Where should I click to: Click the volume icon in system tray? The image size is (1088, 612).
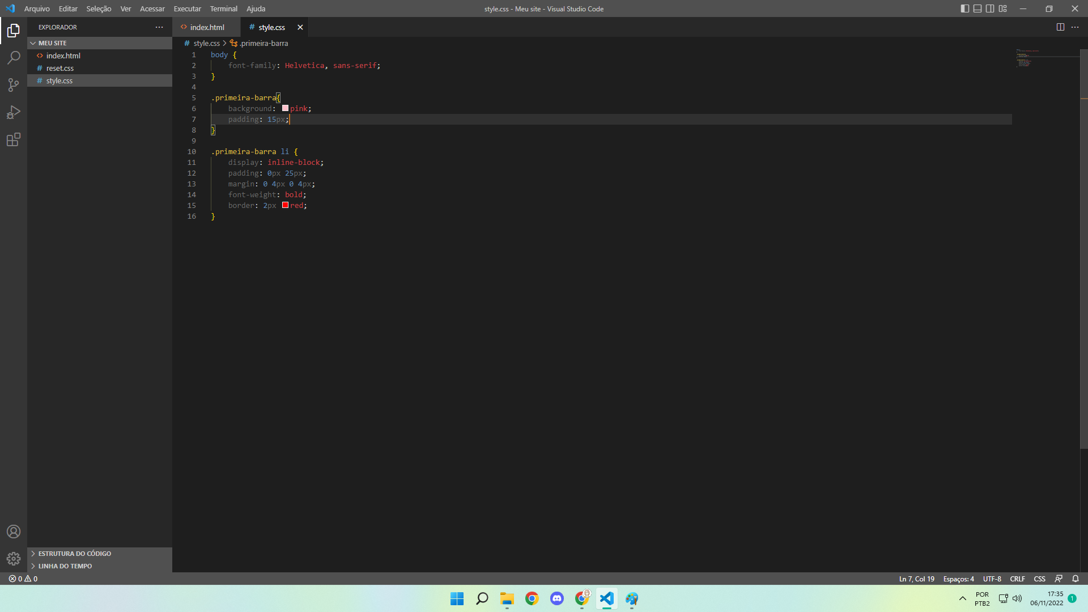(x=1017, y=598)
